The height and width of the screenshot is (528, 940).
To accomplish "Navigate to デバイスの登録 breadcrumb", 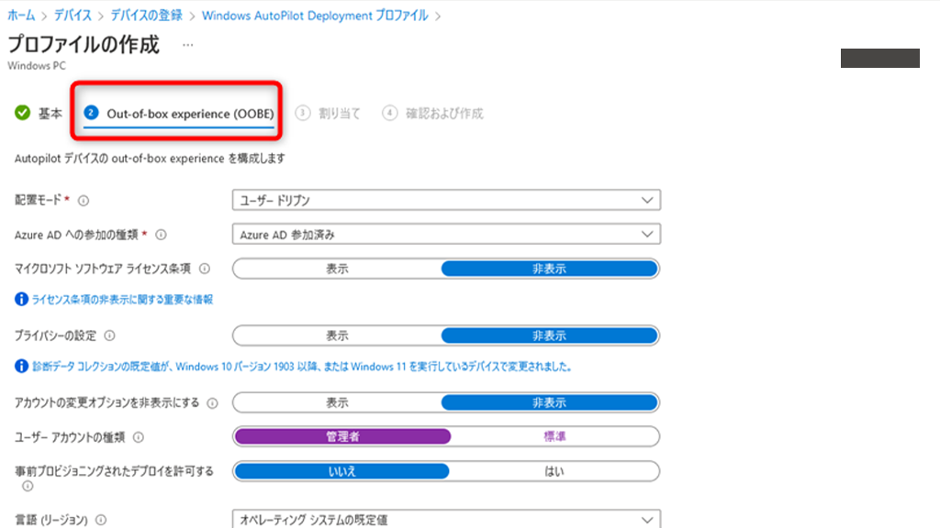I will point(146,16).
